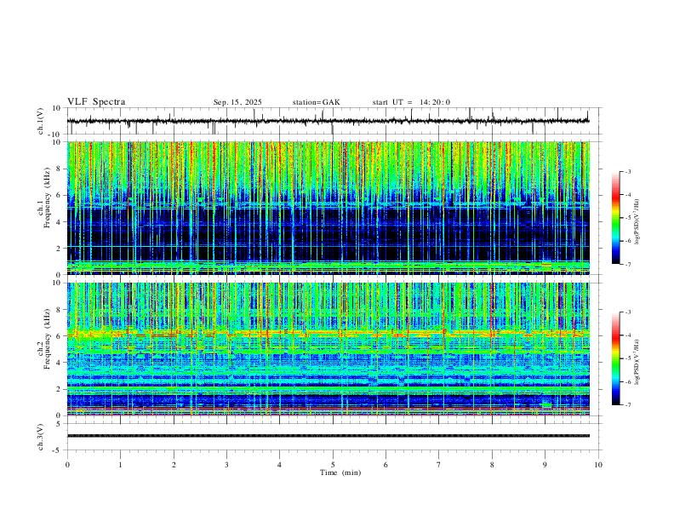Click the time axis tick label '0'

pos(67,465)
